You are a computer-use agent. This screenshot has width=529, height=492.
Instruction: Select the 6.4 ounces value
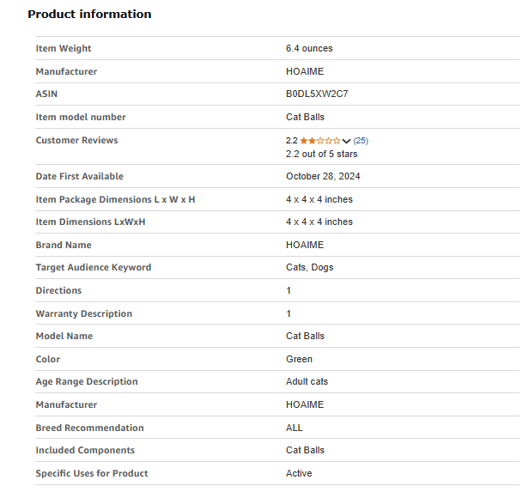pyautogui.click(x=309, y=48)
